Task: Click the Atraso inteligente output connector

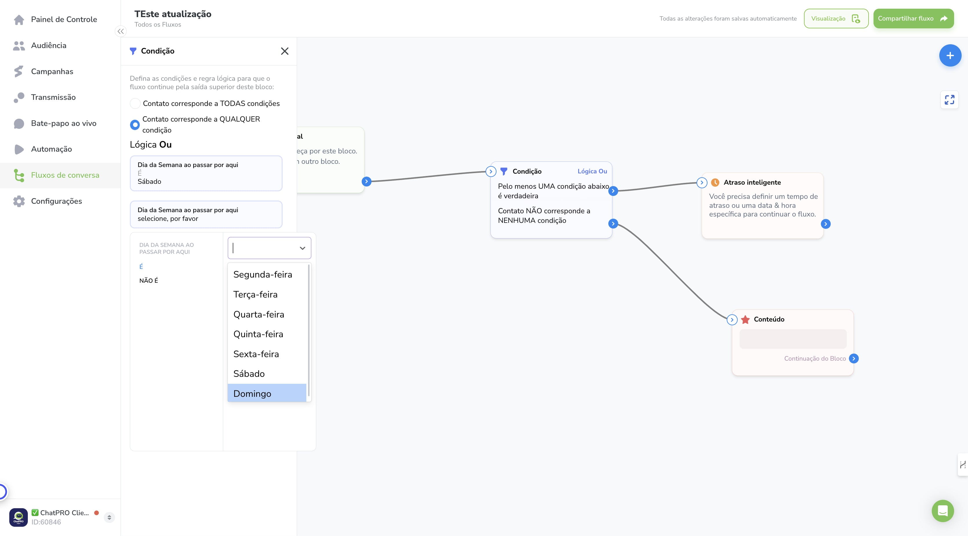Action: pos(826,224)
